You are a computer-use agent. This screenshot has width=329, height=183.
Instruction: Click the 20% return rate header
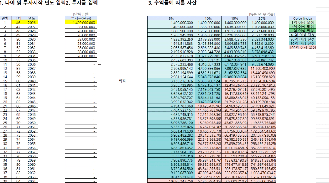[x=261, y=18]
